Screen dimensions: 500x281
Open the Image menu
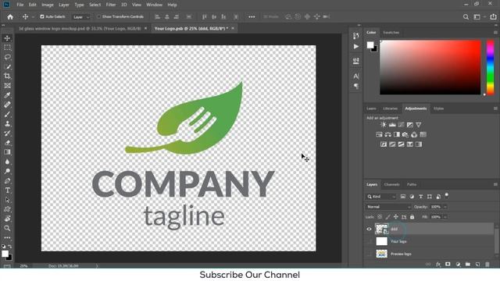point(48,5)
